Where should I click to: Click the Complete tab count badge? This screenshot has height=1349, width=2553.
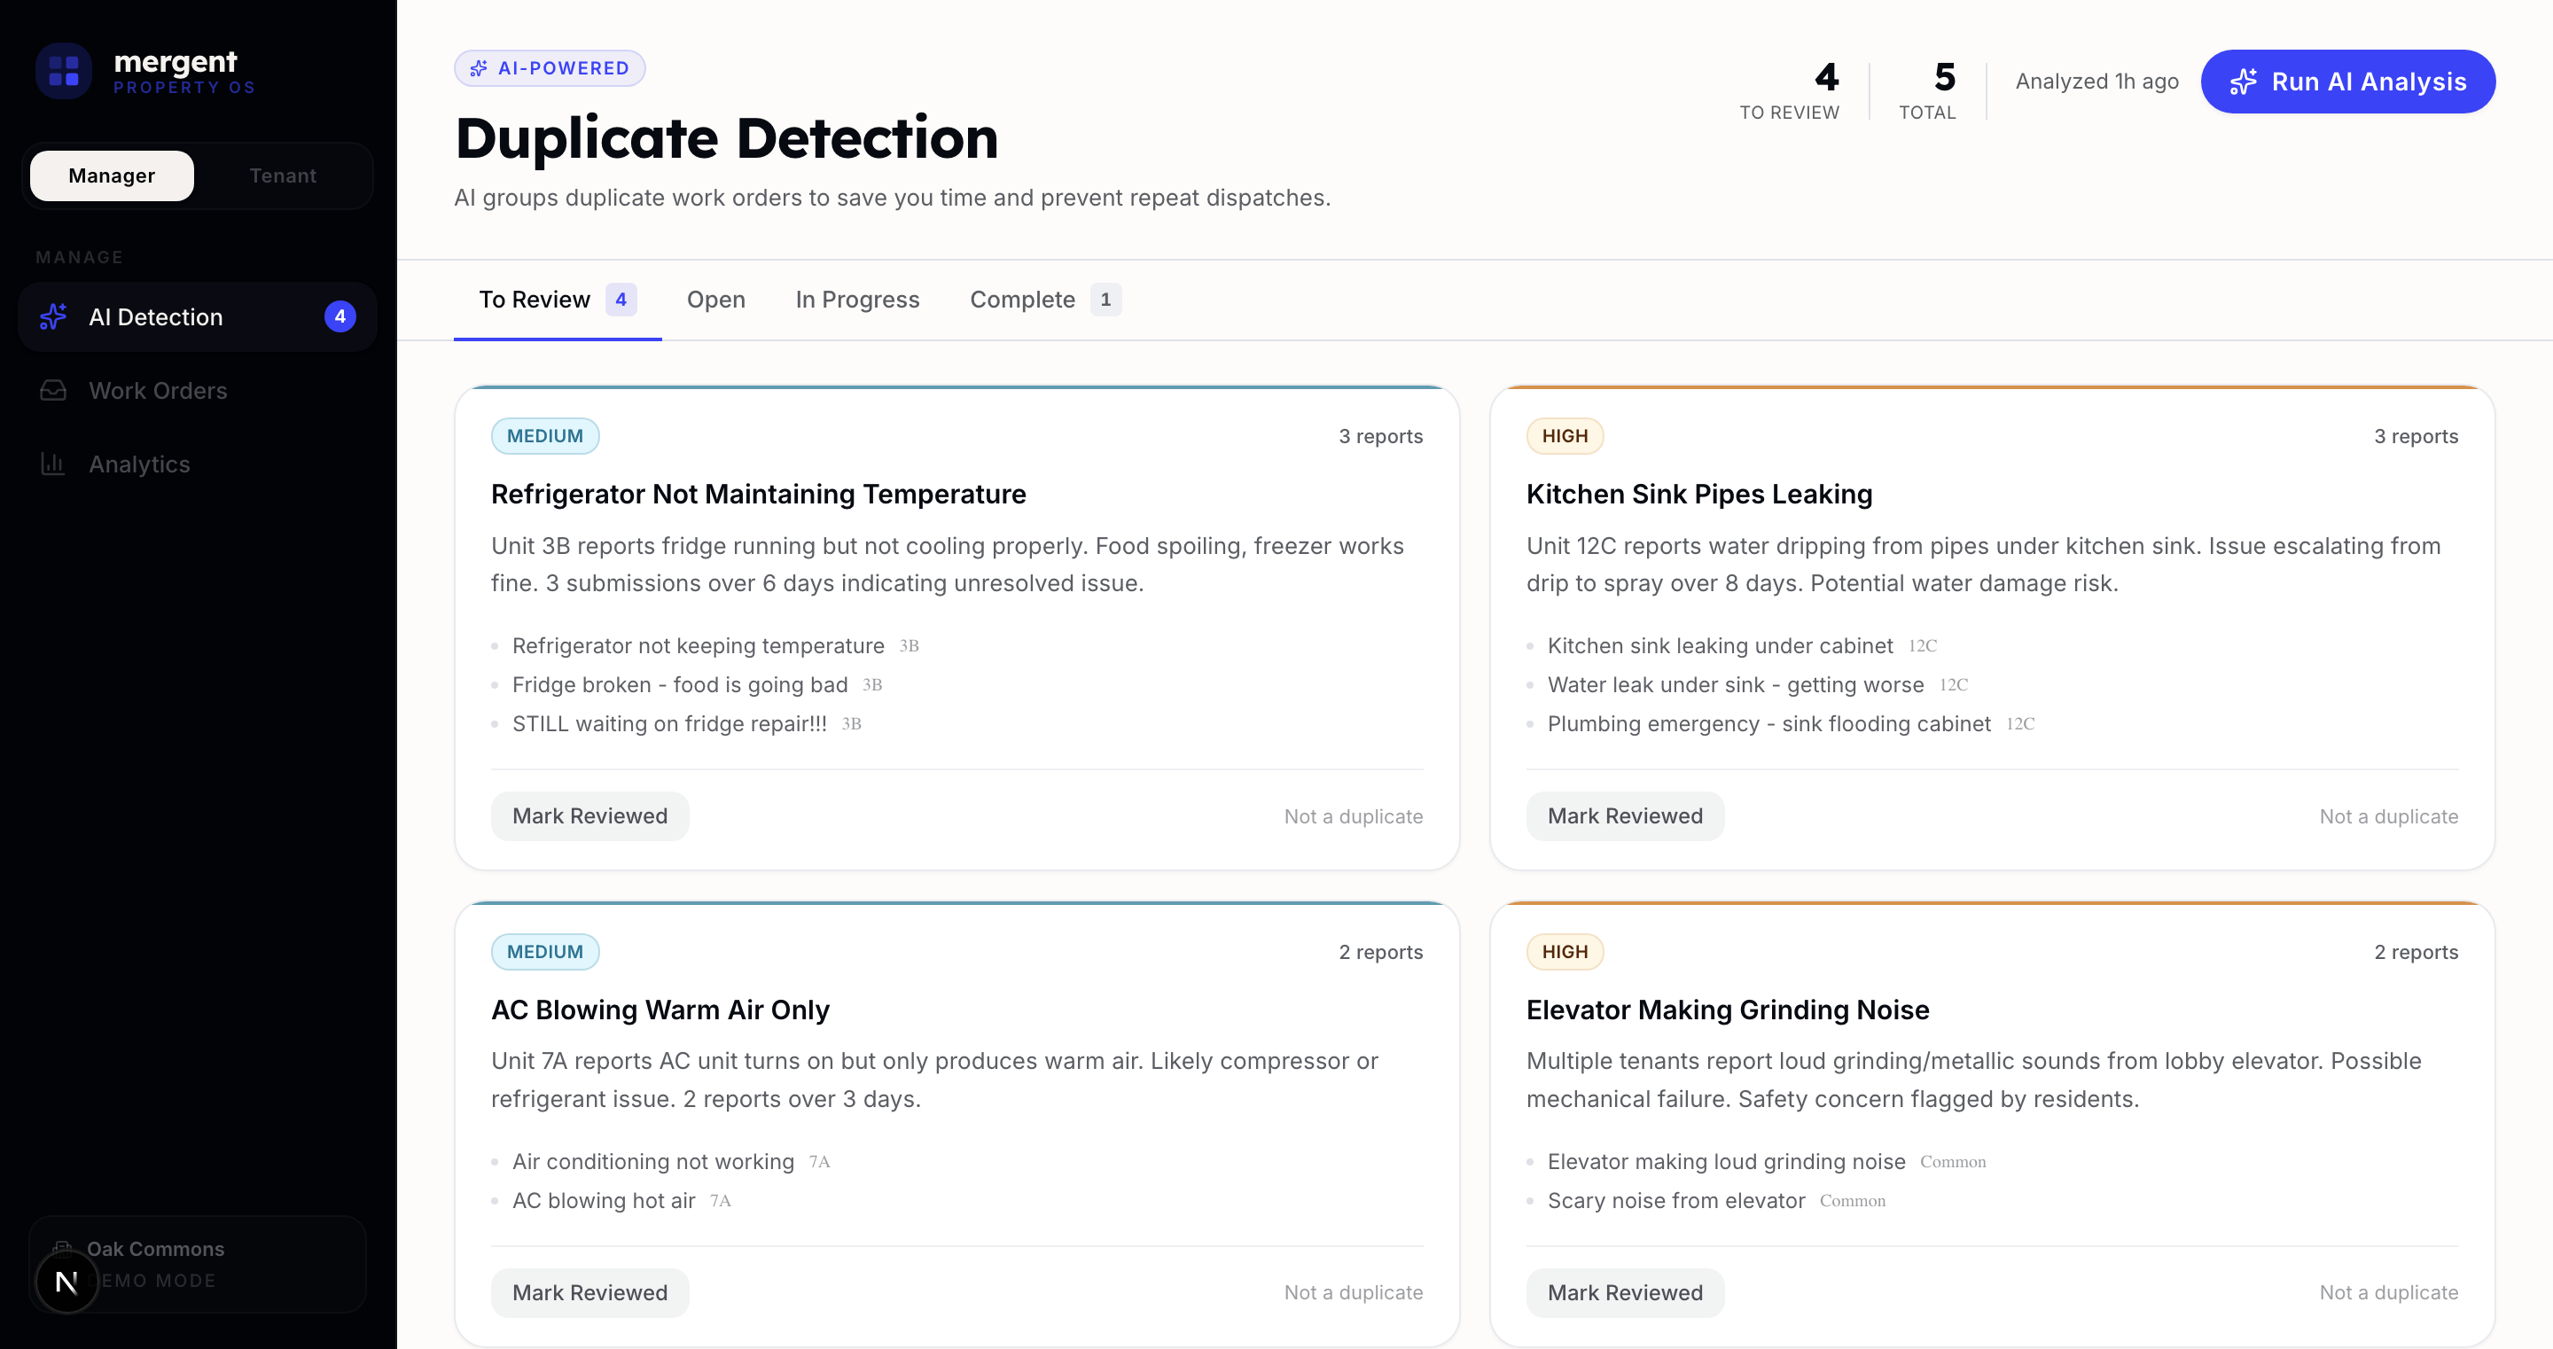[1105, 300]
